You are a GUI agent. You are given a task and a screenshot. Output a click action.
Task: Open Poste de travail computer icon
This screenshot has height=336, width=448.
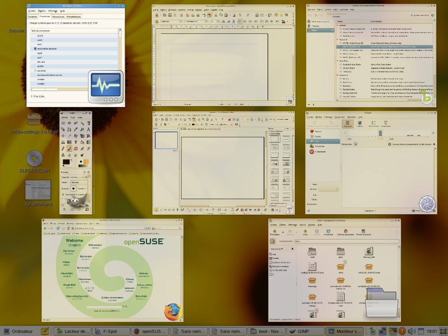pyautogui.click(x=364, y=232)
